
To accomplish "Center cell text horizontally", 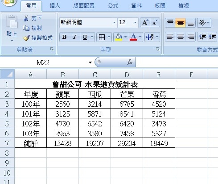I will click(x=181, y=37).
